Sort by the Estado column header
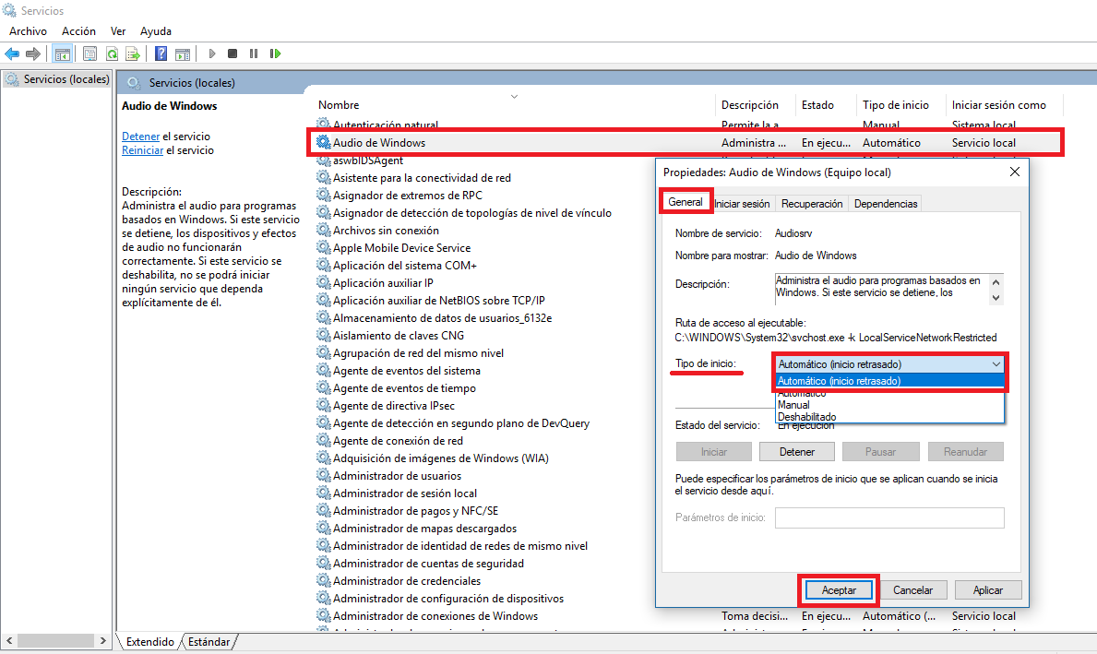 (x=817, y=105)
